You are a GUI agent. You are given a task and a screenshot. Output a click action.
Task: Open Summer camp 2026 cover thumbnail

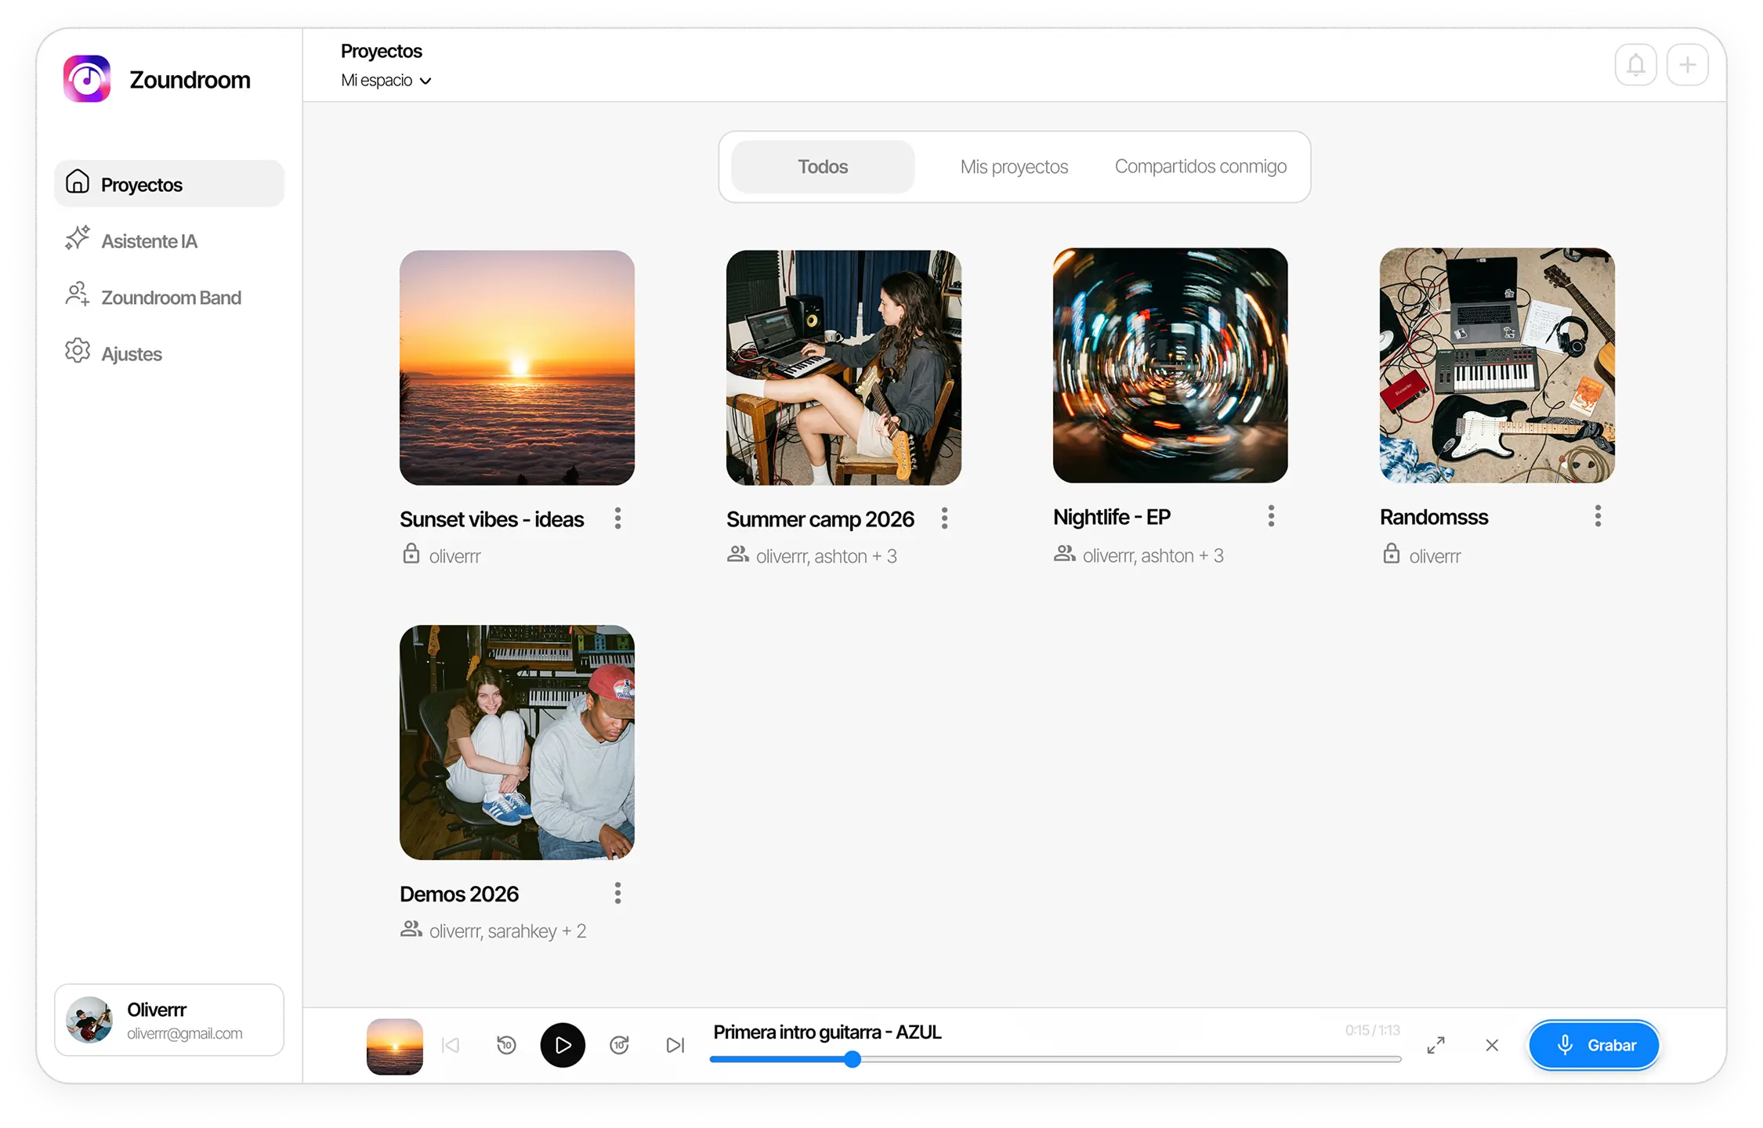[844, 367]
